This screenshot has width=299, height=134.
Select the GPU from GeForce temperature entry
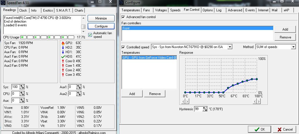coord(149,58)
